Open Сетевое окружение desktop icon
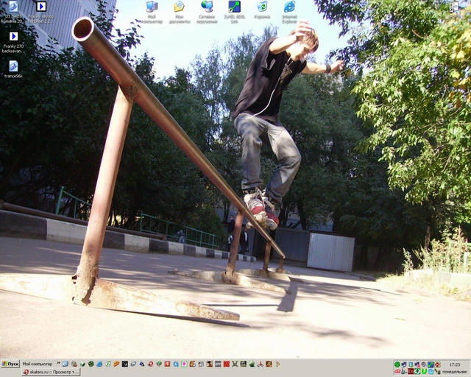The height and width of the screenshot is (377, 471). 207,7
